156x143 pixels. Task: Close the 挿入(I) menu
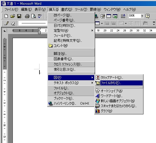click(53, 9)
